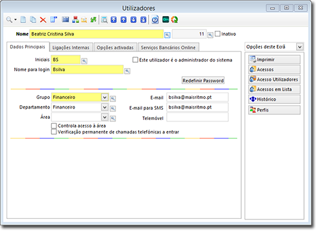This screenshot has height=233, width=318.
Task: Open the bar chart toolbar icon
Action: pos(65,20)
